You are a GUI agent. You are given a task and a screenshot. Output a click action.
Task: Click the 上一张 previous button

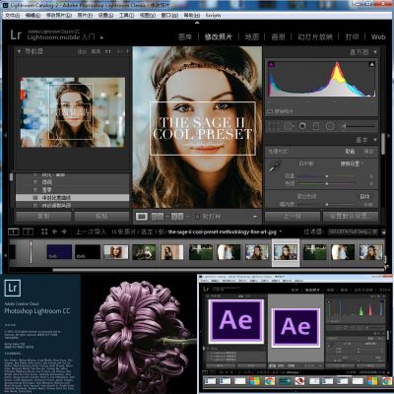pyautogui.click(x=293, y=217)
